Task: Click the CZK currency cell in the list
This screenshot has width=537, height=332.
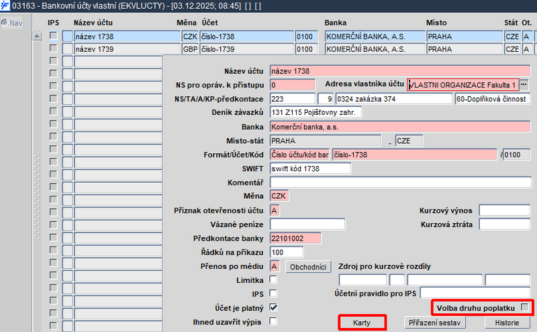Action: [190, 36]
